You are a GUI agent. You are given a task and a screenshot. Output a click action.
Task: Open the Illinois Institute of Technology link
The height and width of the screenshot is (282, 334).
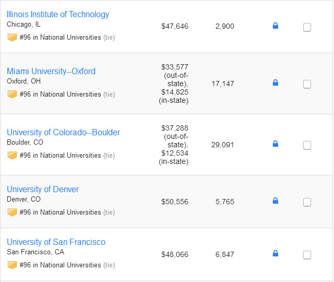(58, 14)
